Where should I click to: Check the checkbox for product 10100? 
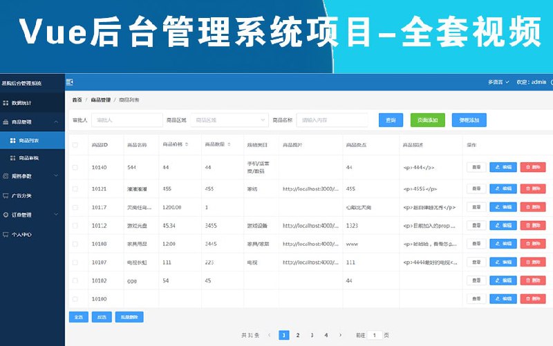point(75,299)
